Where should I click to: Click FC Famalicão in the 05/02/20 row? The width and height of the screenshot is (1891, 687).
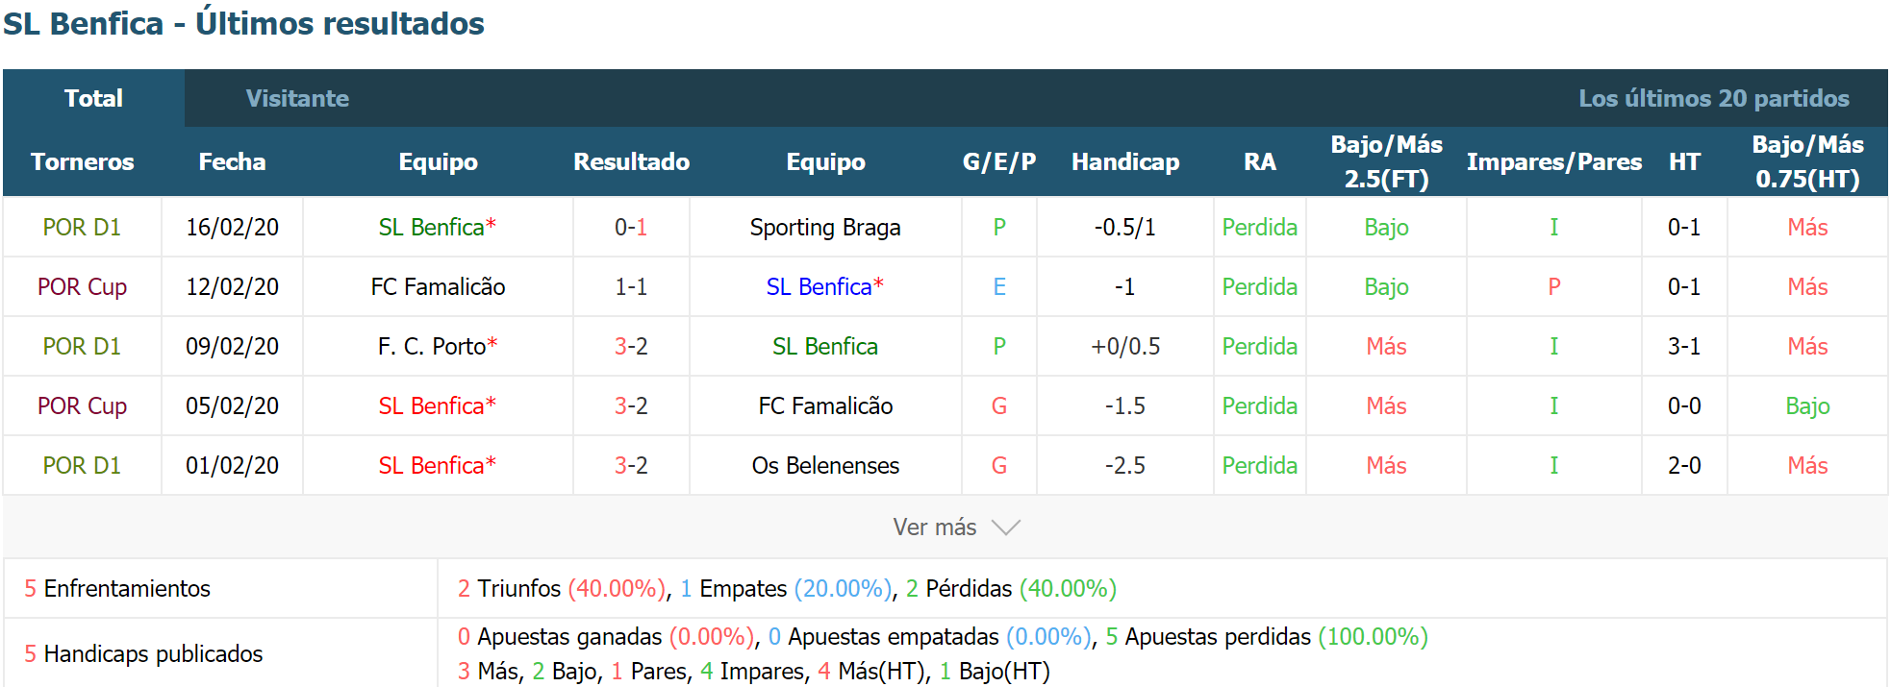point(825,406)
